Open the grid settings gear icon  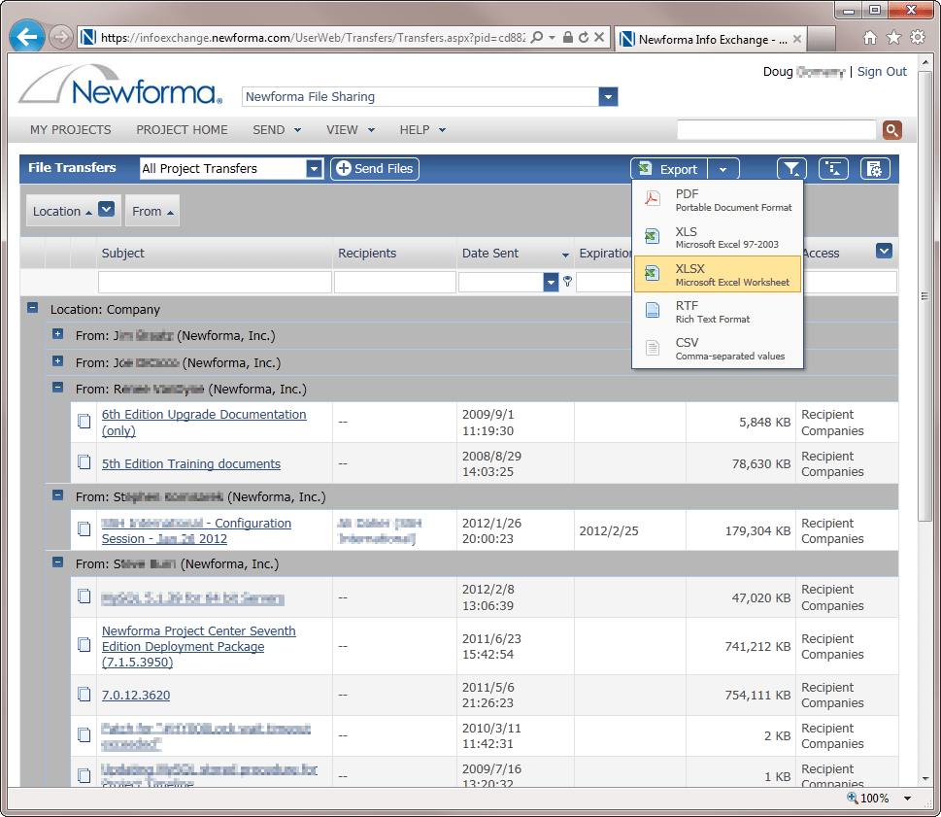(x=875, y=169)
